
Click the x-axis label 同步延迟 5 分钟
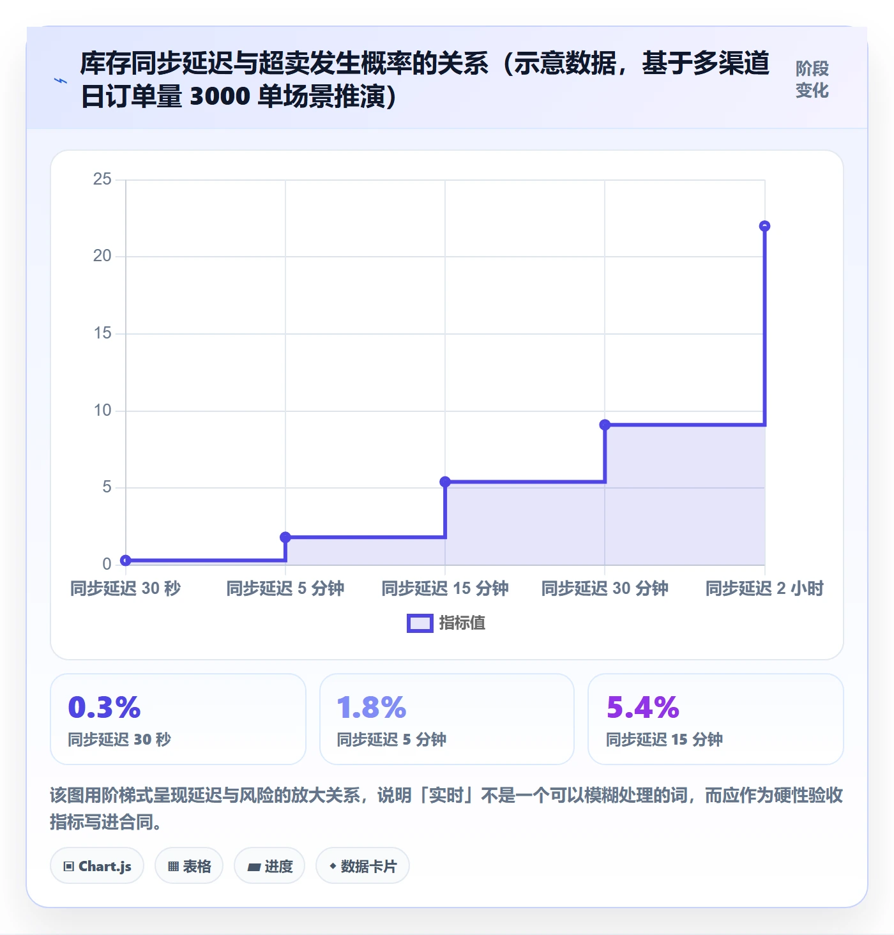pos(285,588)
